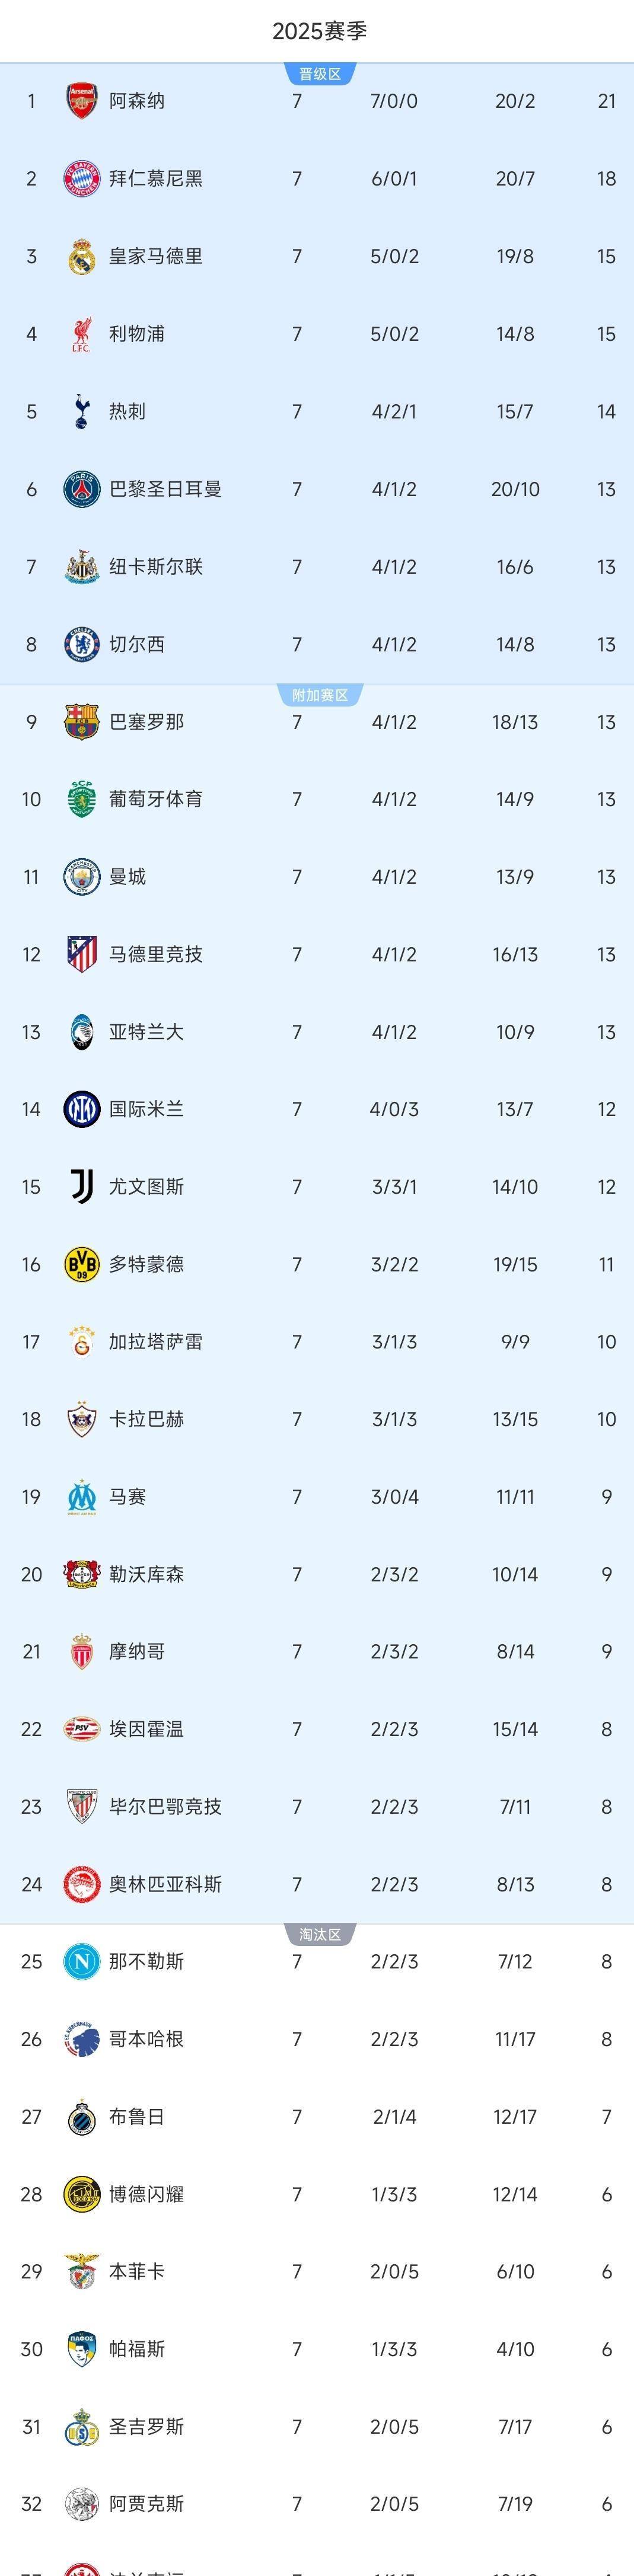Open the 纽卡斯尔联 team name link
This screenshot has width=634, height=2576.
pos(156,567)
